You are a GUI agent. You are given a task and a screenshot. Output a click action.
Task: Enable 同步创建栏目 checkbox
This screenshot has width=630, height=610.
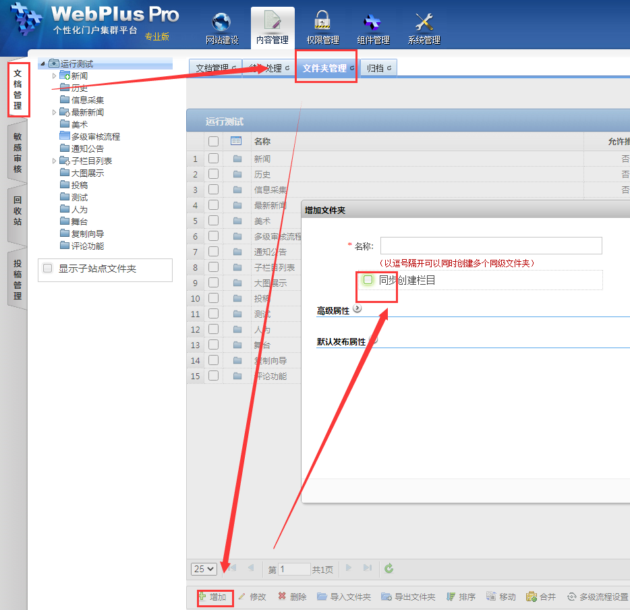(368, 279)
